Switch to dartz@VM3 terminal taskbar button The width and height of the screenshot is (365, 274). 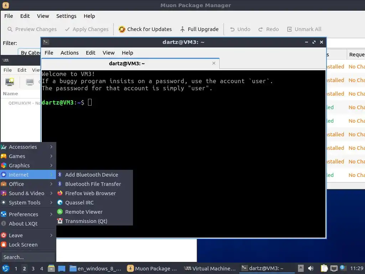267,268
